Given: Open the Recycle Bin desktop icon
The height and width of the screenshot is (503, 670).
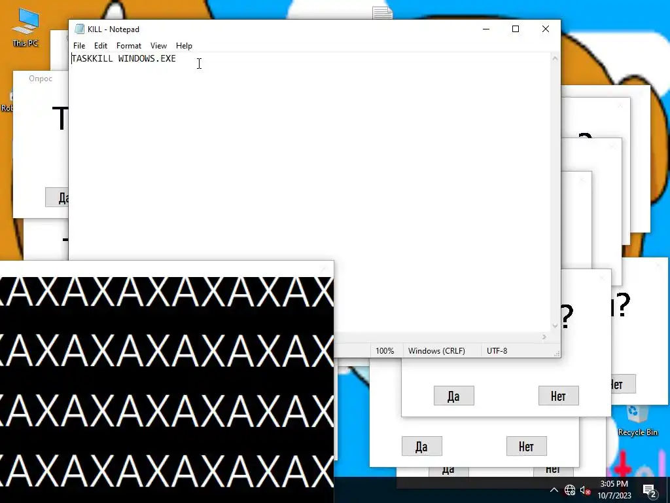Looking at the screenshot, I should coord(637,421).
